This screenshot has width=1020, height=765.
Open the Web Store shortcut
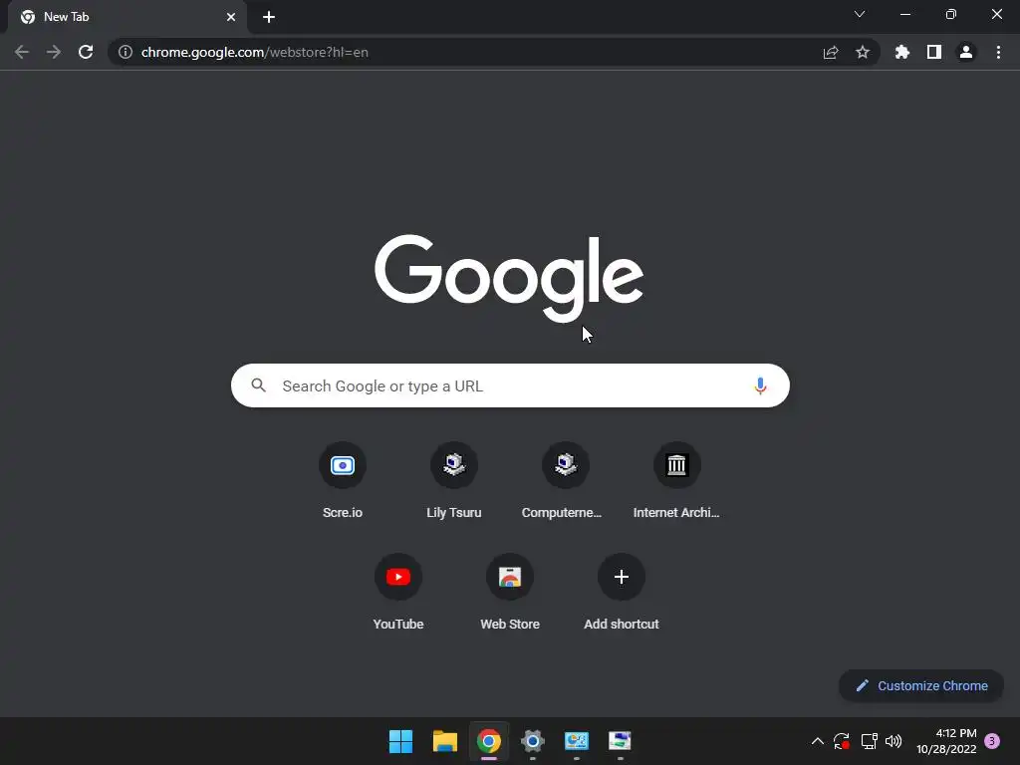(510, 594)
